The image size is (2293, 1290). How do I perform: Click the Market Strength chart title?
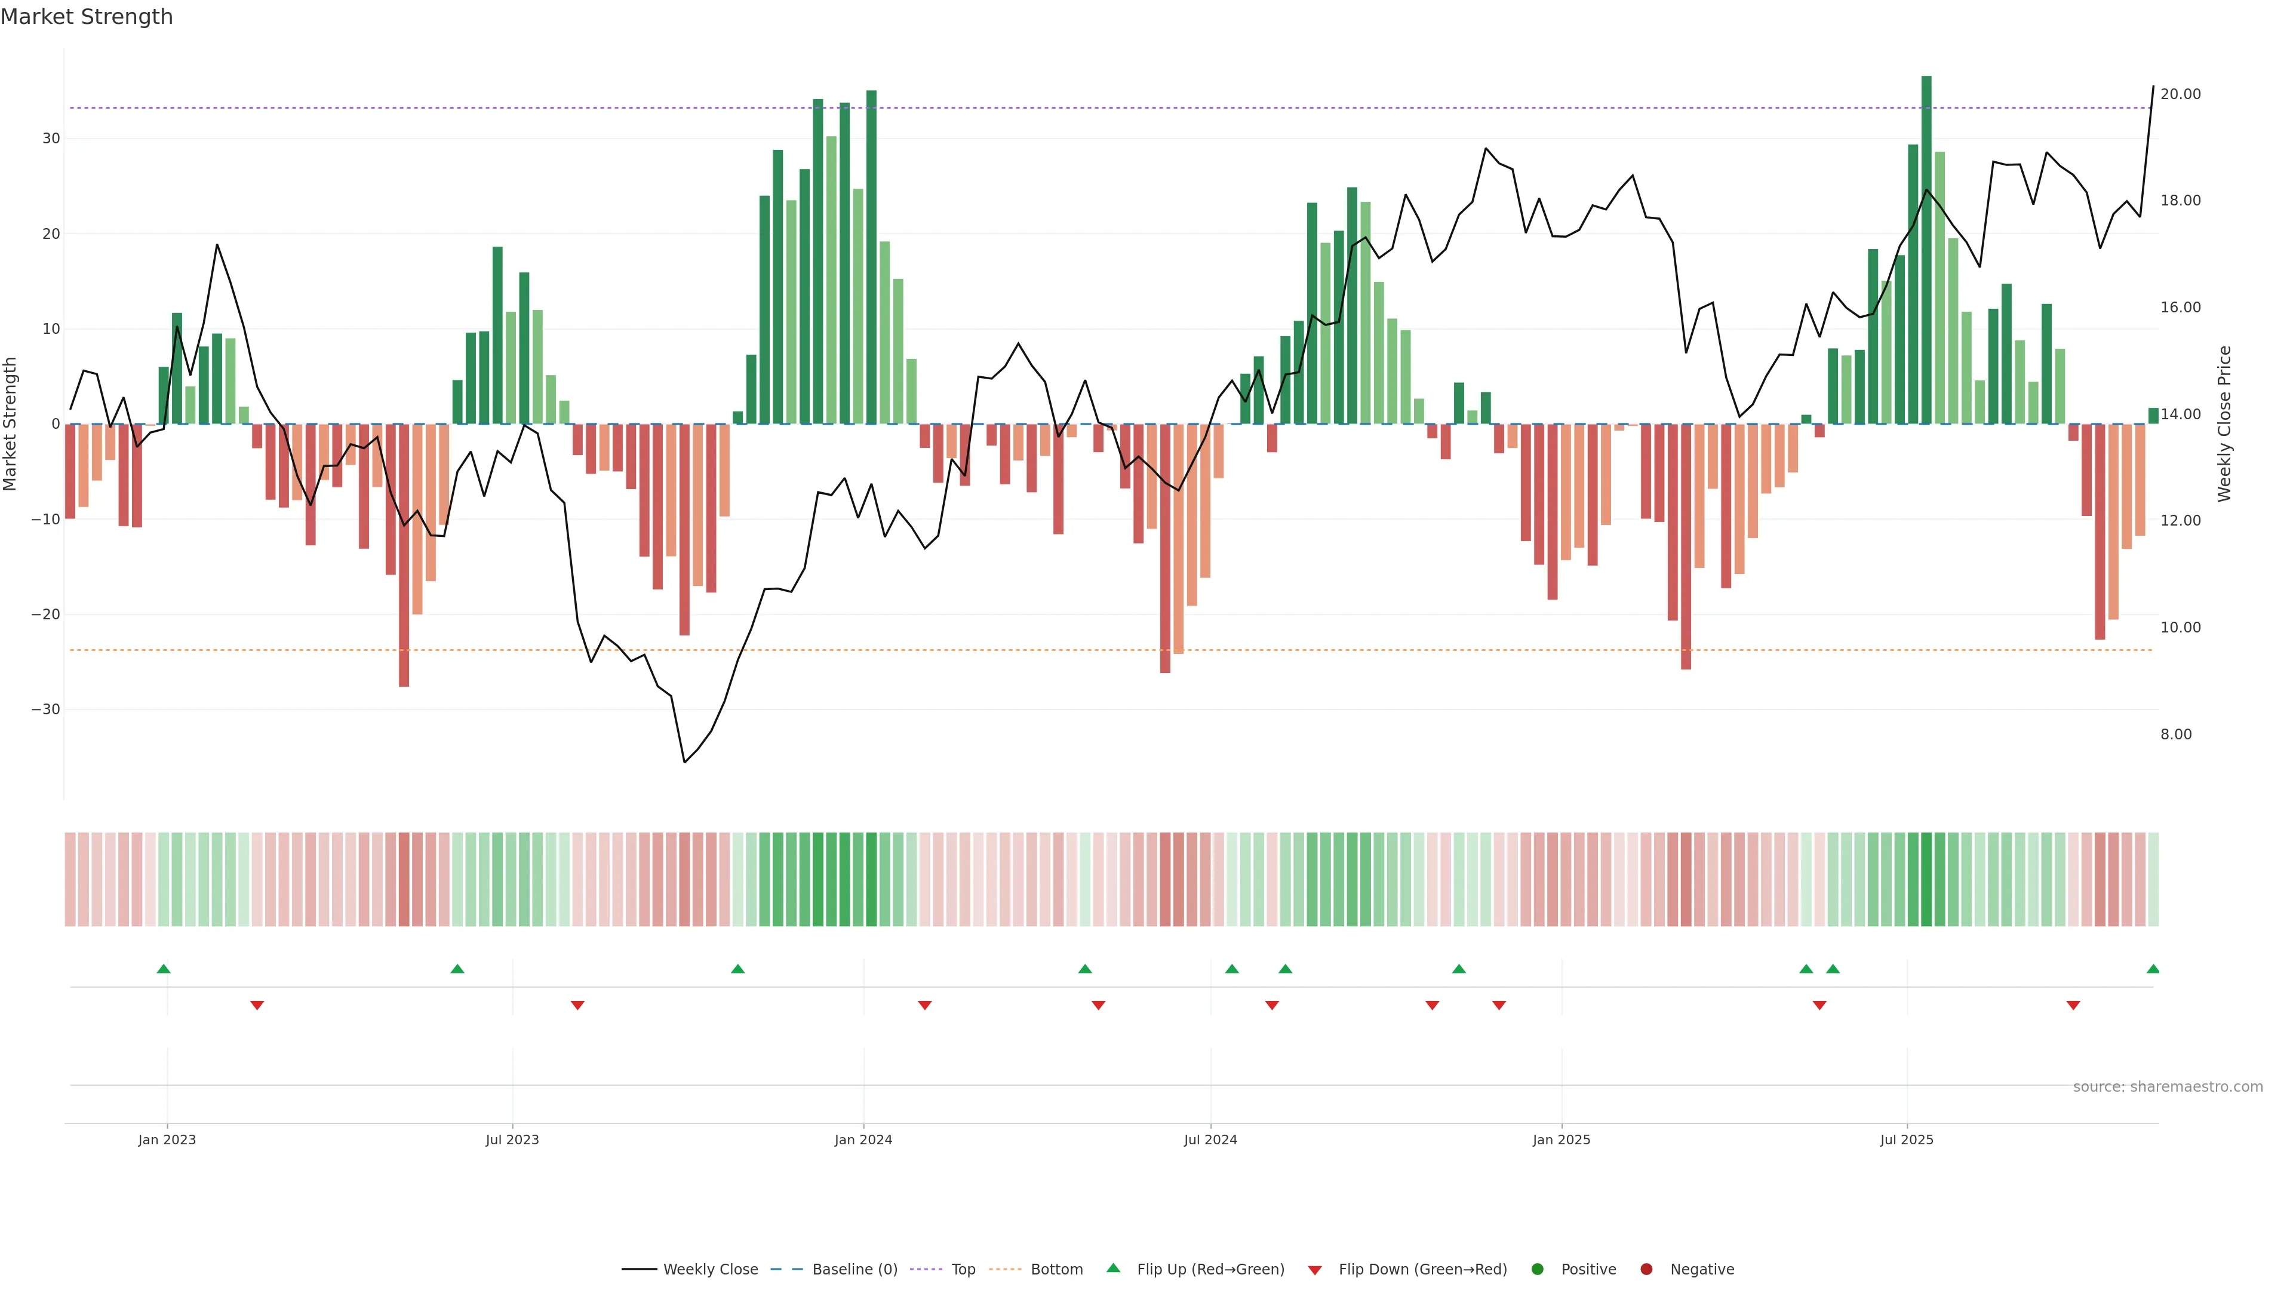point(87,17)
